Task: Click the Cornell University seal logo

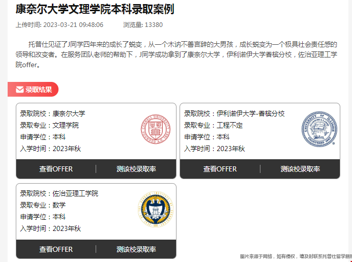Action: coord(156,129)
